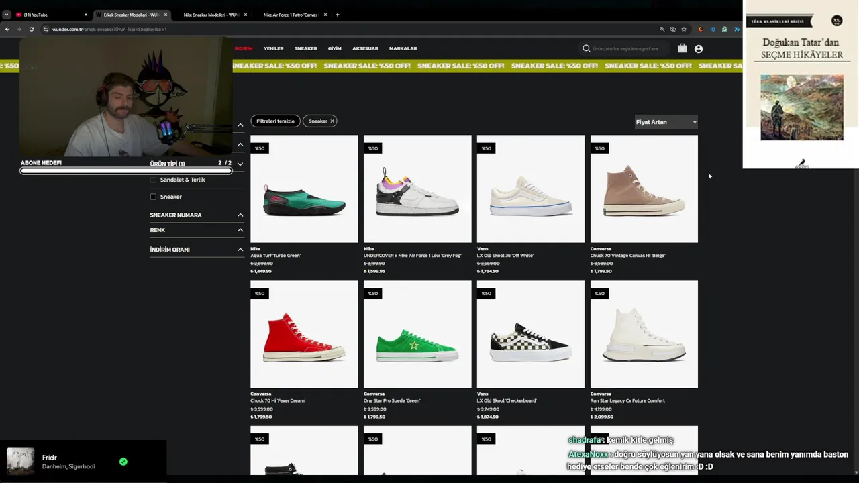Toggle the chevron directly above ÜRÜN TİPİ
Image resolution: width=859 pixels, height=483 pixels.
pos(240,144)
